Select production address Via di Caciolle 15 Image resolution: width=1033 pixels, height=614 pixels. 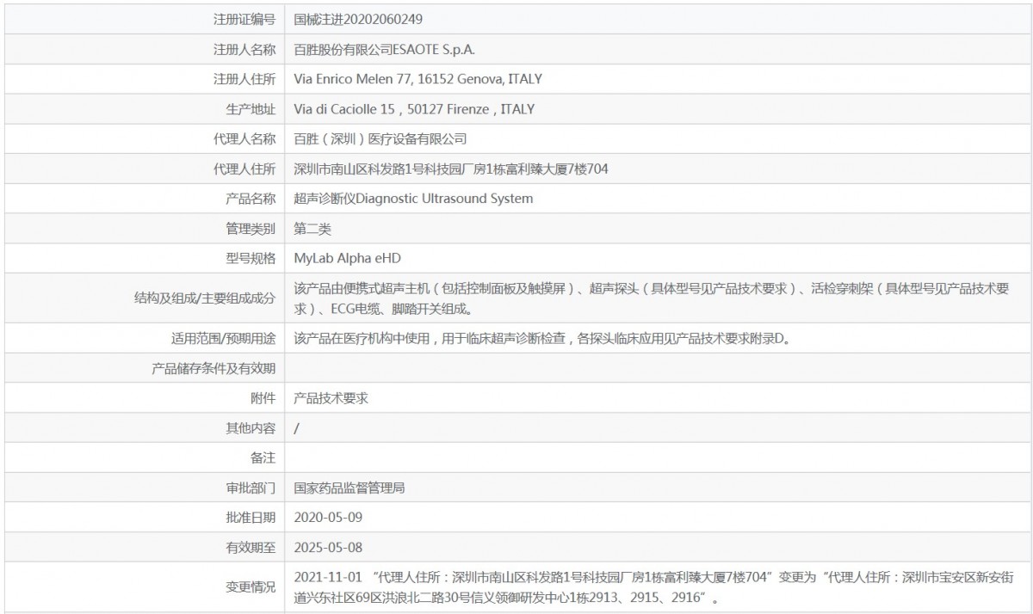(414, 109)
